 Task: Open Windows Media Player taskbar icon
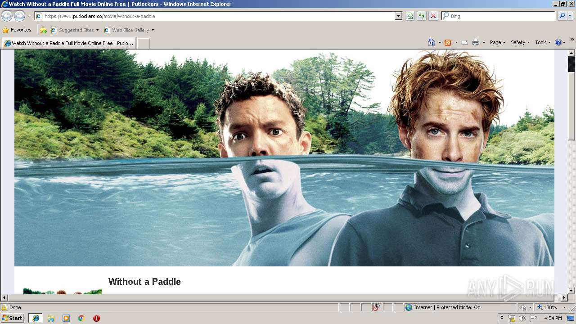coord(66,318)
